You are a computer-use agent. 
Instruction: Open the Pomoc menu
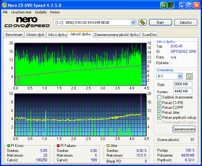coord(55,12)
